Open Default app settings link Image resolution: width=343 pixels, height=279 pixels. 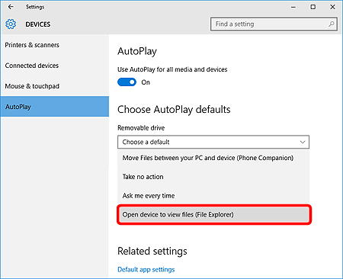click(146, 269)
